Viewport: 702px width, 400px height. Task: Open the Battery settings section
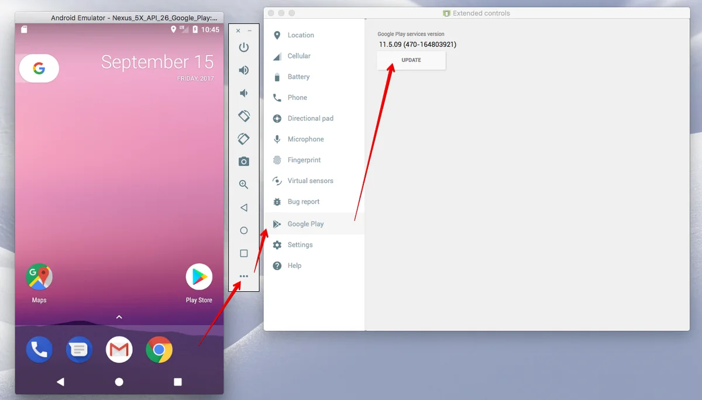(314, 77)
